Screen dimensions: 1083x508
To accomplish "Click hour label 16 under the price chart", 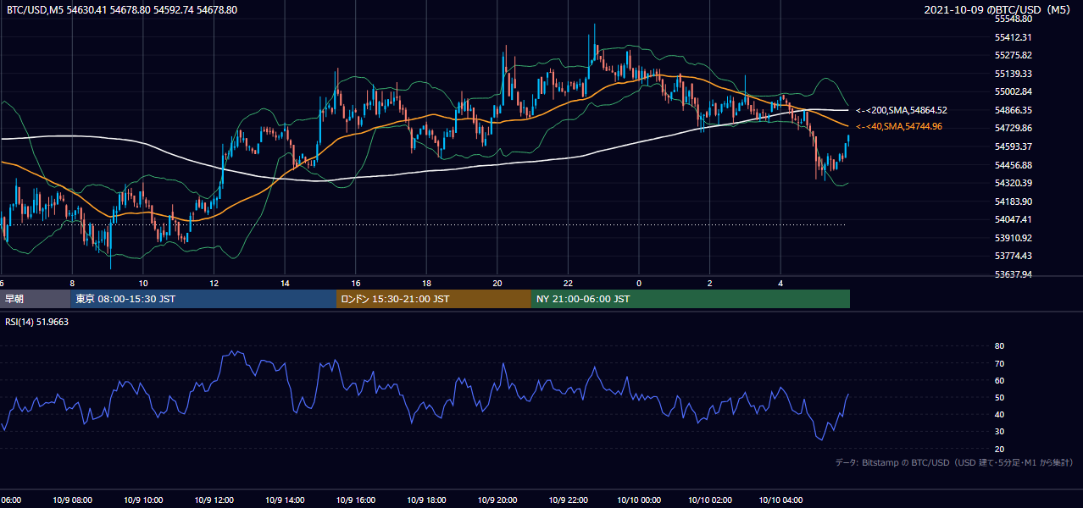I will coord(356,283).
